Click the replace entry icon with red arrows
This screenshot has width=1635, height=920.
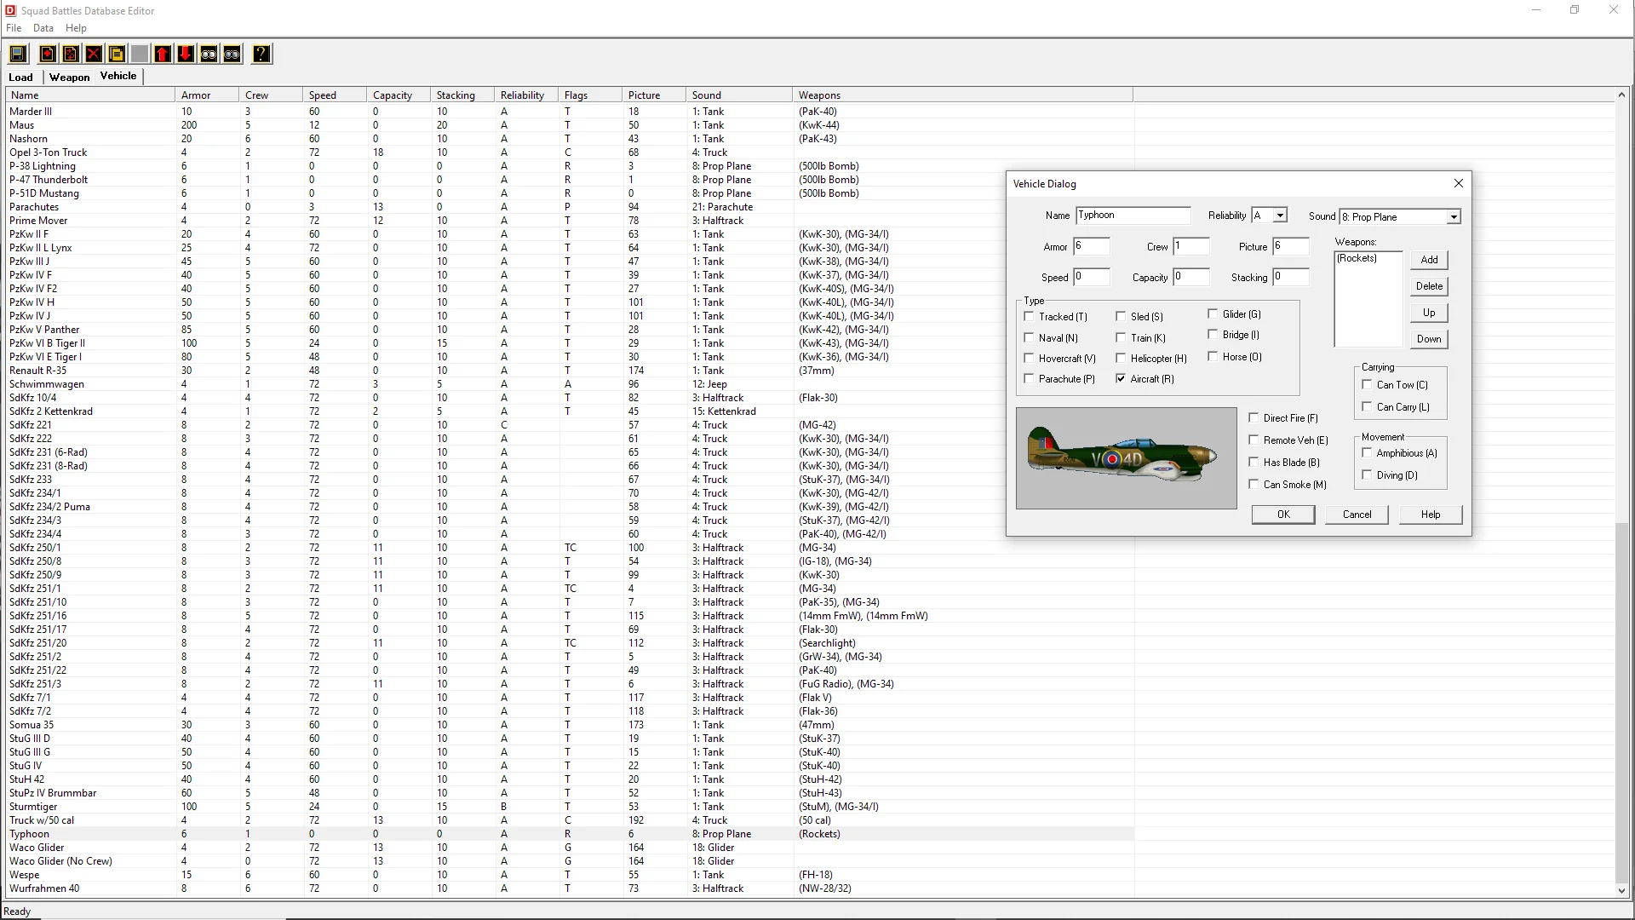(x=71, y=55)
